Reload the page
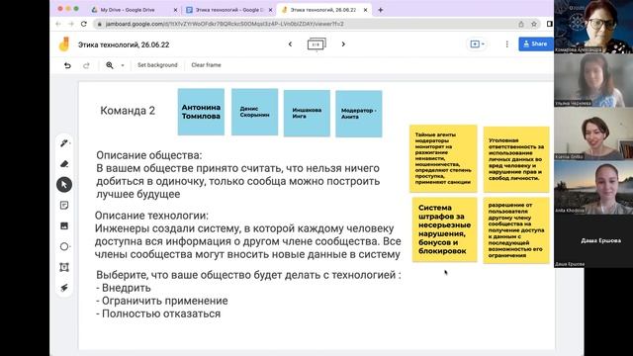This screenshot has width=633, height=356. [x=84, y=24]
